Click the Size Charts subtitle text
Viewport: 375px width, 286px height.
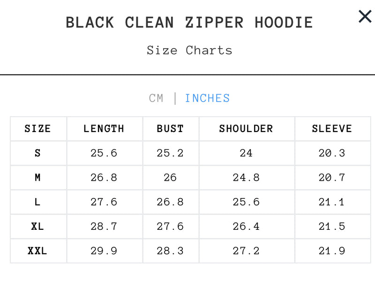(x=189, y=50)
